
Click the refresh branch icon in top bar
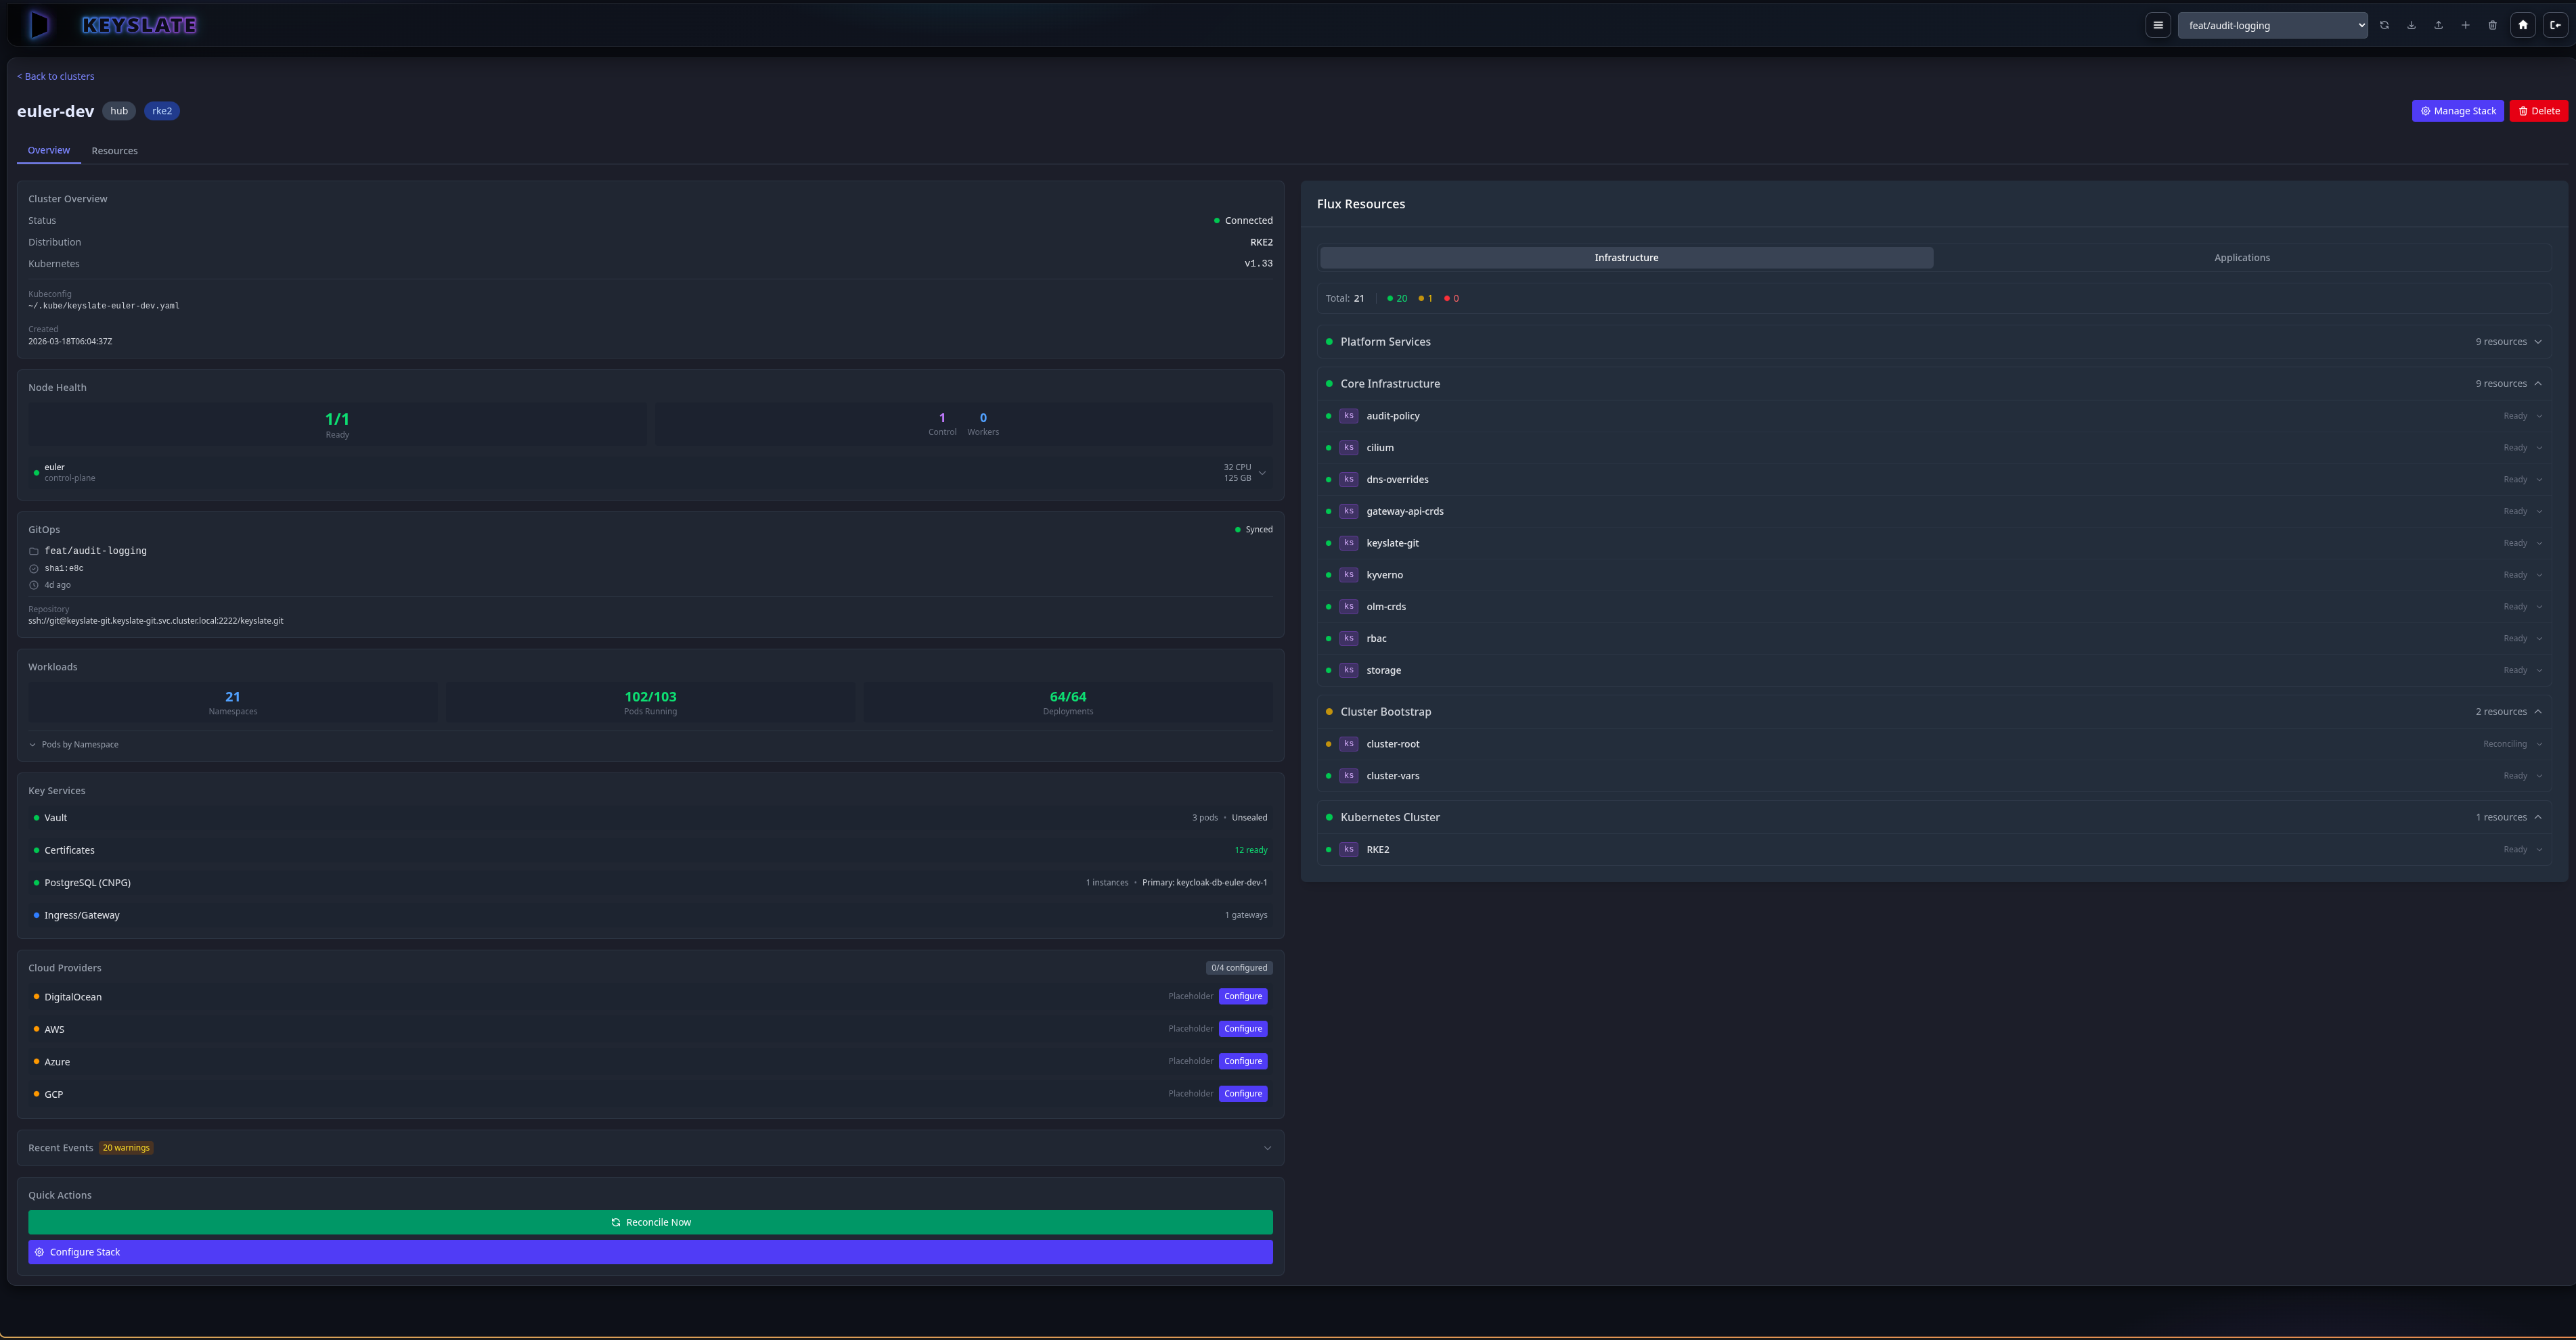coord(2384,25)
